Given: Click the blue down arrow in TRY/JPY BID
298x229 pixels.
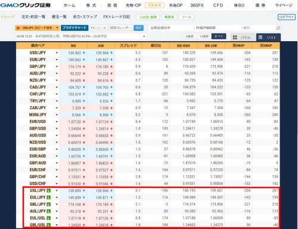Looking at the screenshot, I should pyautogui.click(x=84, y=101).
